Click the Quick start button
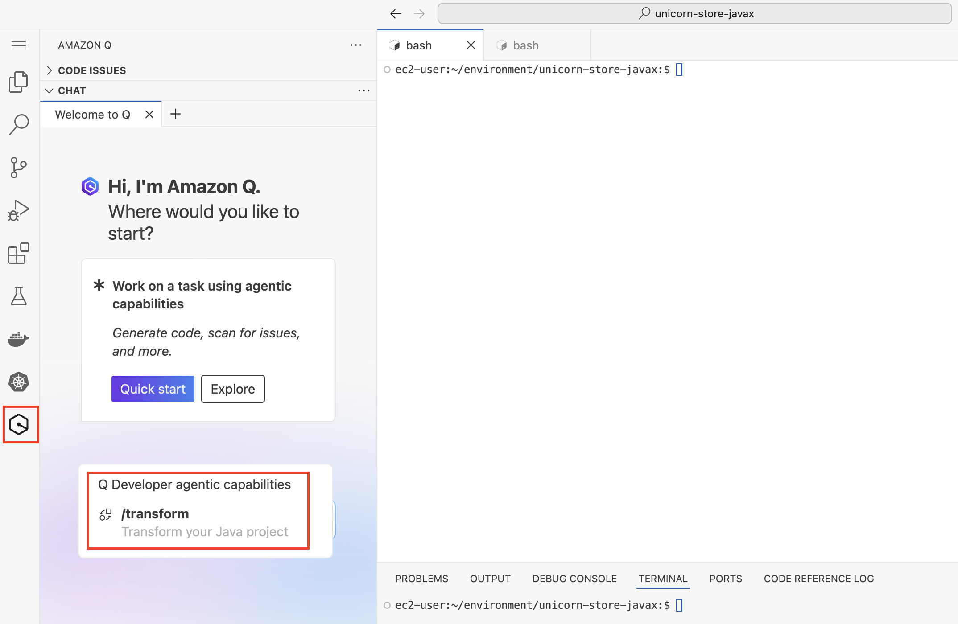This screenshot has height=624, width=958. [153, 389]
